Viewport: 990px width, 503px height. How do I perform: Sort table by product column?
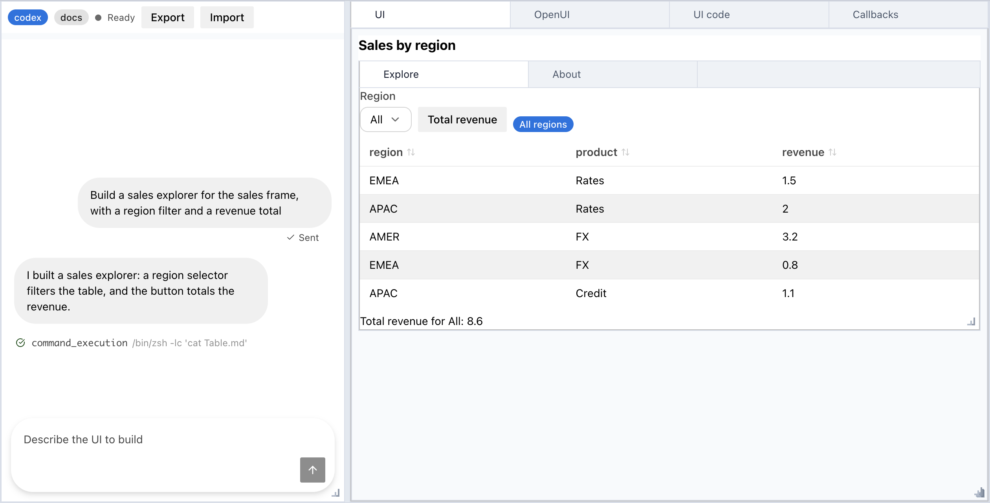(625, 152)
